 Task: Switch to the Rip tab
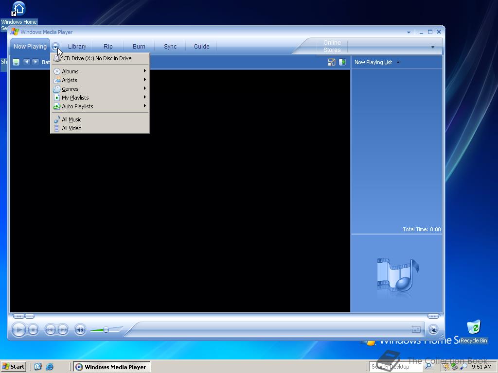pyautogui.click(x=108, y=46)
